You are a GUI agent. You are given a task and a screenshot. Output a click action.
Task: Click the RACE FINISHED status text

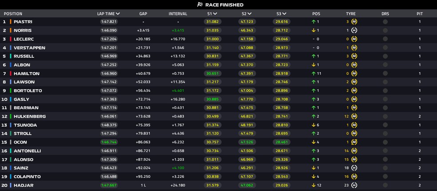(224, 5)
